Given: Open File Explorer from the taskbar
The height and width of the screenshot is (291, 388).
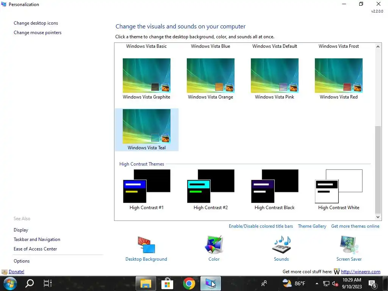Looking at the screenshot, I should tap(146, 283).
